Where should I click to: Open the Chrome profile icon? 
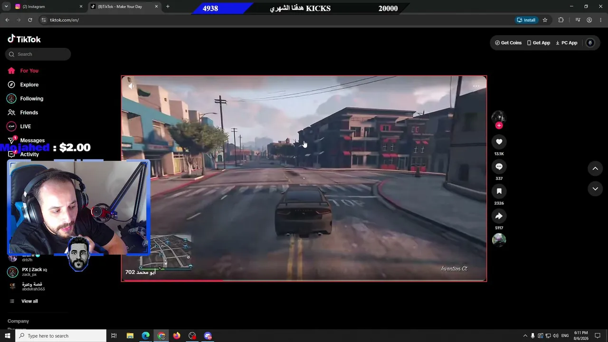point(589,20)
